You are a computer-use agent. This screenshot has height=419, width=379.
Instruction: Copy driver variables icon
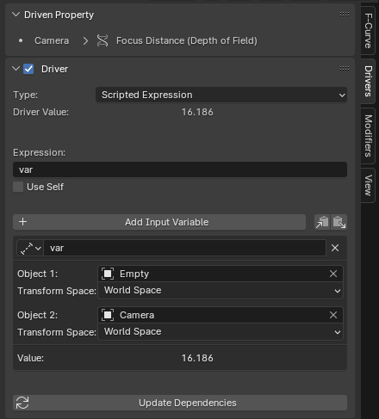click(322, 222)
